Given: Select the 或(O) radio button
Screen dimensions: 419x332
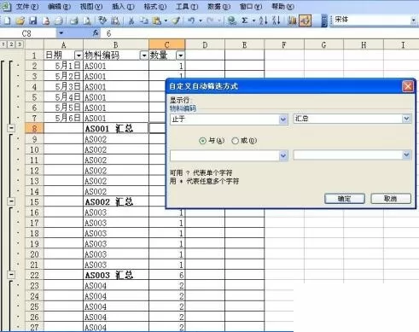Looking at the screenshot, I should coord(235,141).
